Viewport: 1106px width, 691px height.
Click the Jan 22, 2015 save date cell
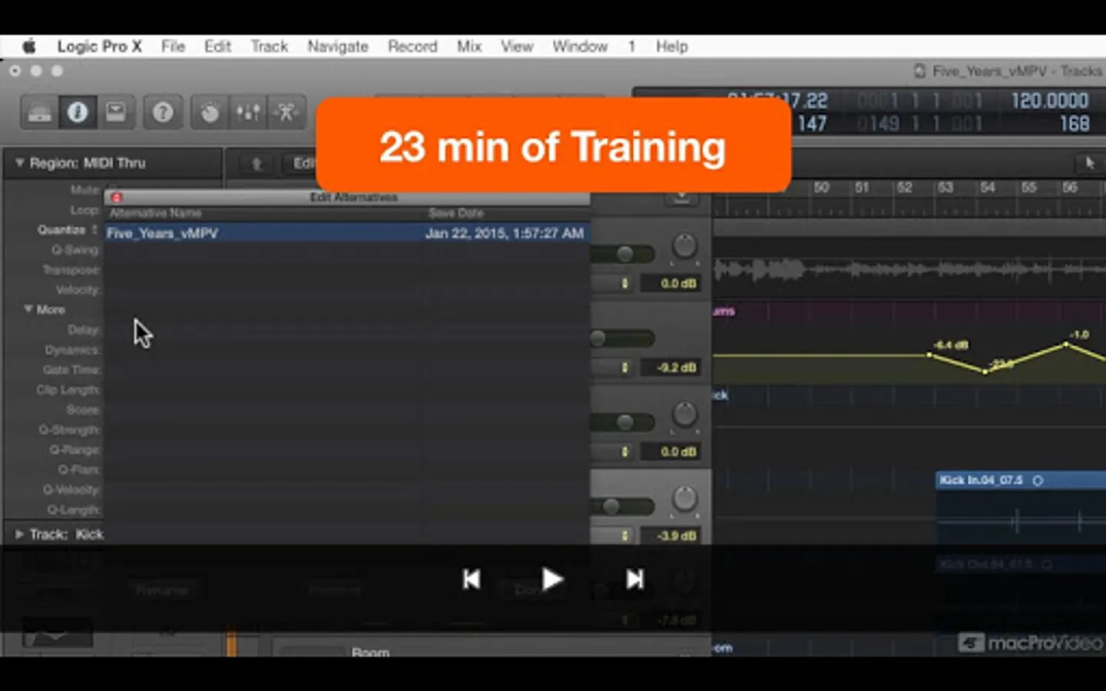[505, 233]
